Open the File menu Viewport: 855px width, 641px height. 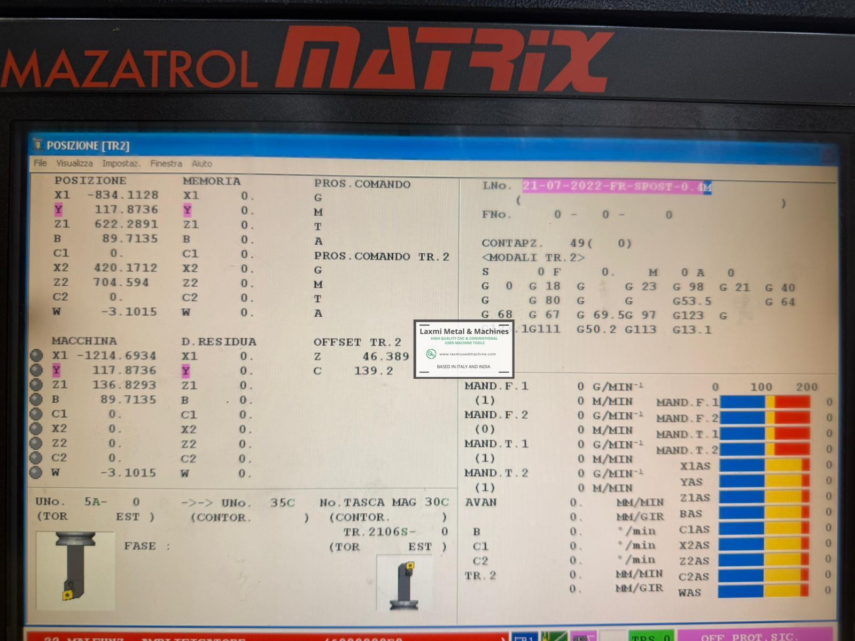[40, 163]
